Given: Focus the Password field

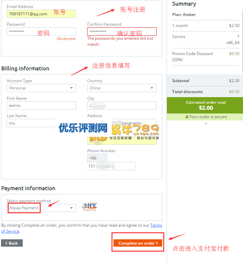Looking at the screenshot, I should point(41,31).
